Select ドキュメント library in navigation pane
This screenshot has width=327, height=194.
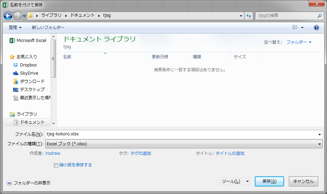[x=27, y=122]
